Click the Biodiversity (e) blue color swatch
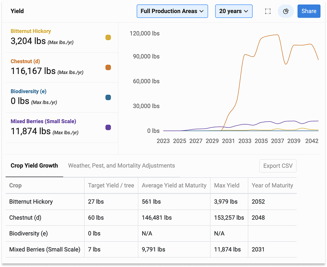 click(108, 97)
